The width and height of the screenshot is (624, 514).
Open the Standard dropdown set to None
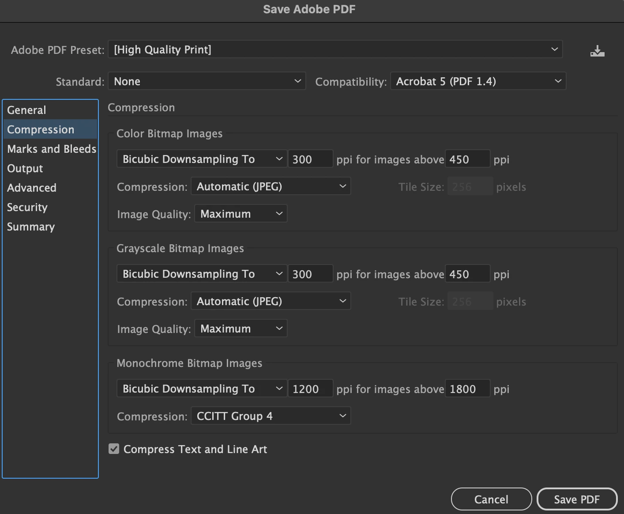pos(207,81)
